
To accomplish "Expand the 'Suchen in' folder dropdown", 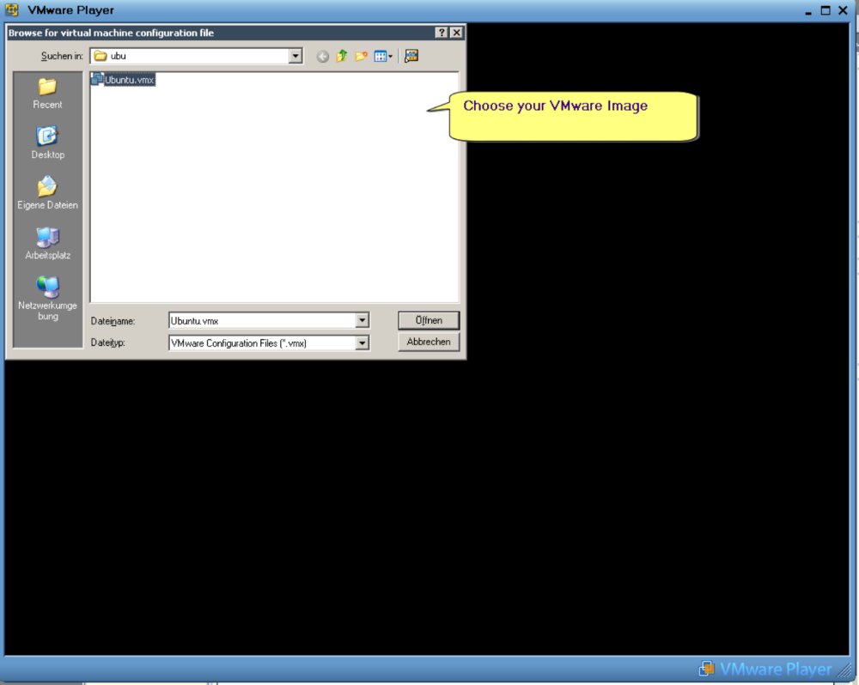I will 295,56.
